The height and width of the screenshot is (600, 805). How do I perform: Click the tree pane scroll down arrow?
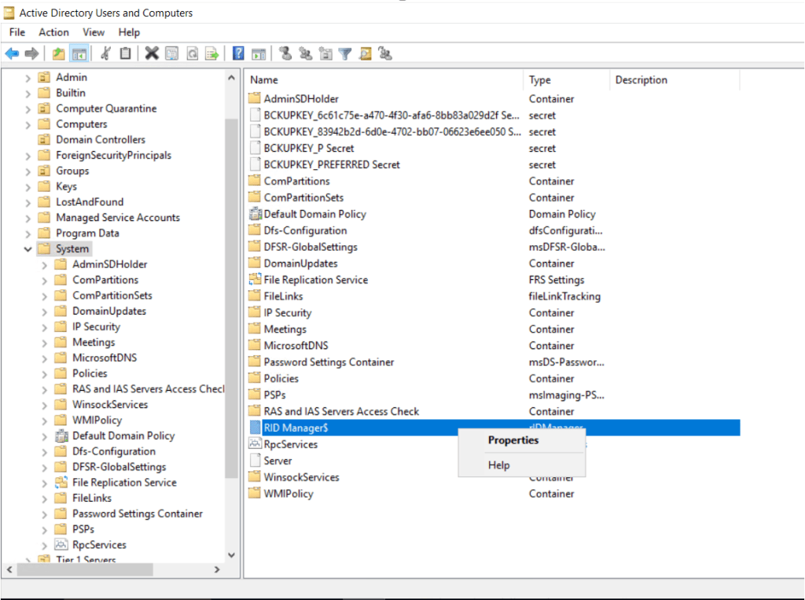pos(231,554)
